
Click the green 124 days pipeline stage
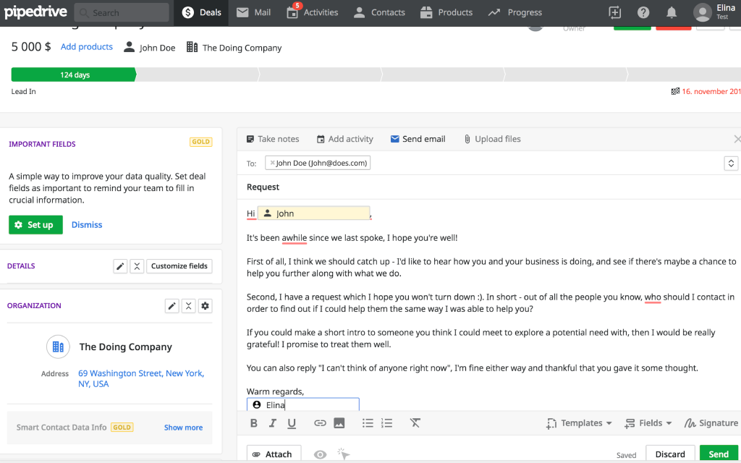pyautogui.click(x=74, y=75)
